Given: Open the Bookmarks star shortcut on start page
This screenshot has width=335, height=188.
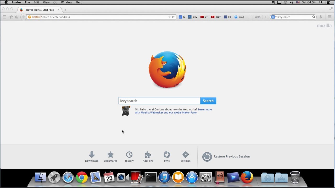Looking at the screenshot, I should tap(110, 157).
